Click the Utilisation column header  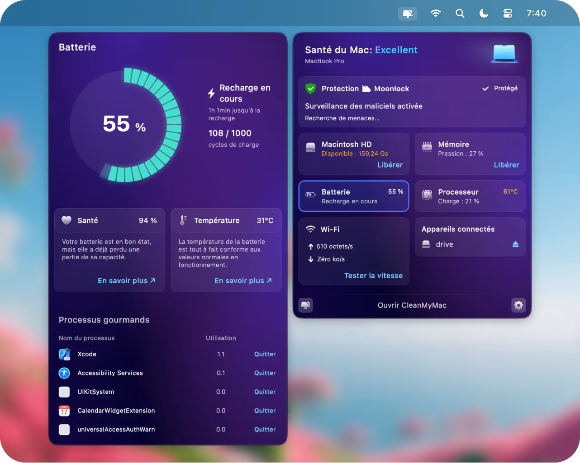(x=221, y=338)
